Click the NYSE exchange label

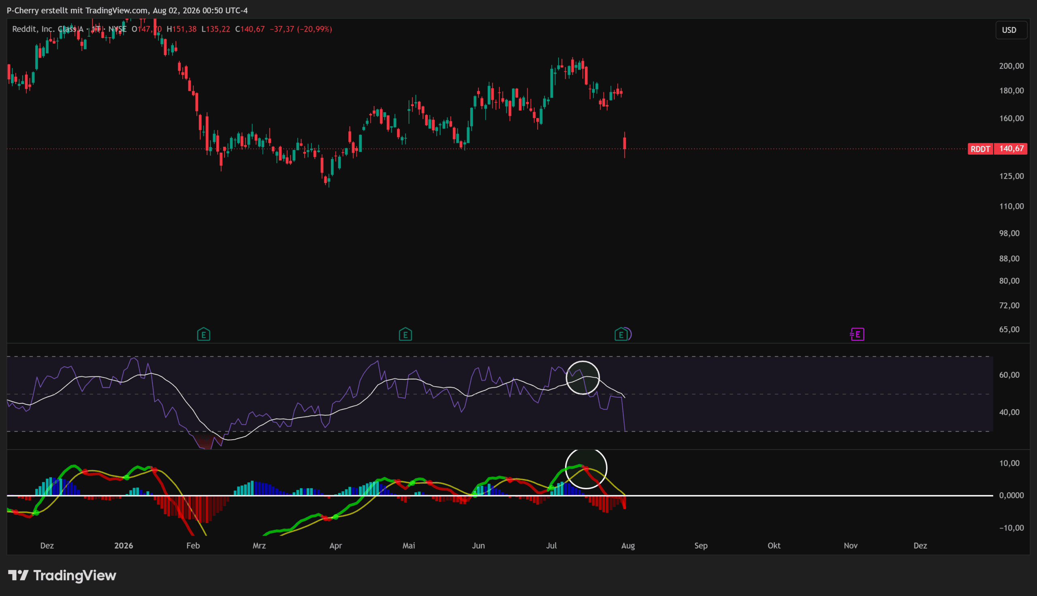[117, 29]
